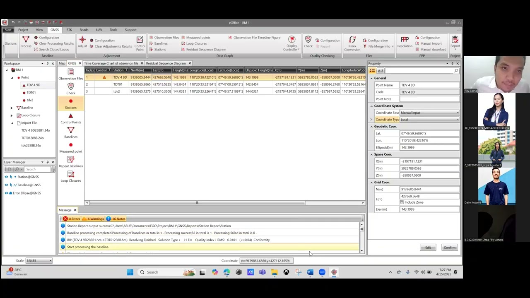The width and height of the screenshot is (530, 298).
Task: Open Display Controller flag icon
Action: [x=292, y=43]
